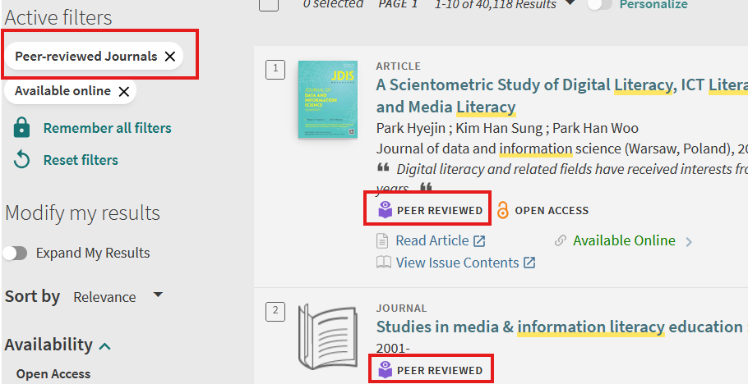748x384 pixels.
Task: Open the results-per-page dropdown arrow
Action: [569, 2]
